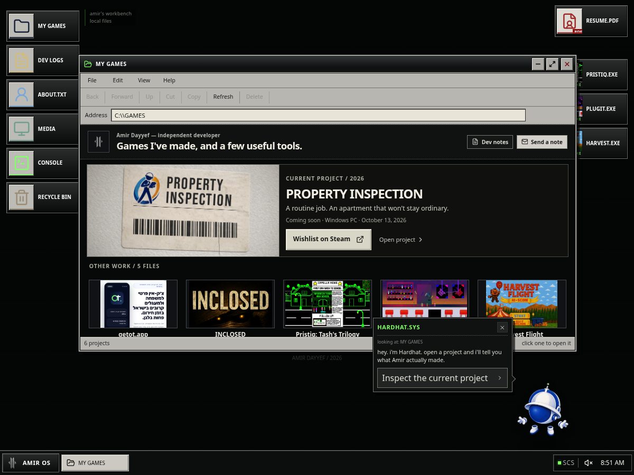Click the Forward toolbar button
634x475 pixels.
pyautogui.click(x=122, y=97)
